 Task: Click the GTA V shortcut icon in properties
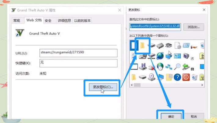tap(20, 33)
